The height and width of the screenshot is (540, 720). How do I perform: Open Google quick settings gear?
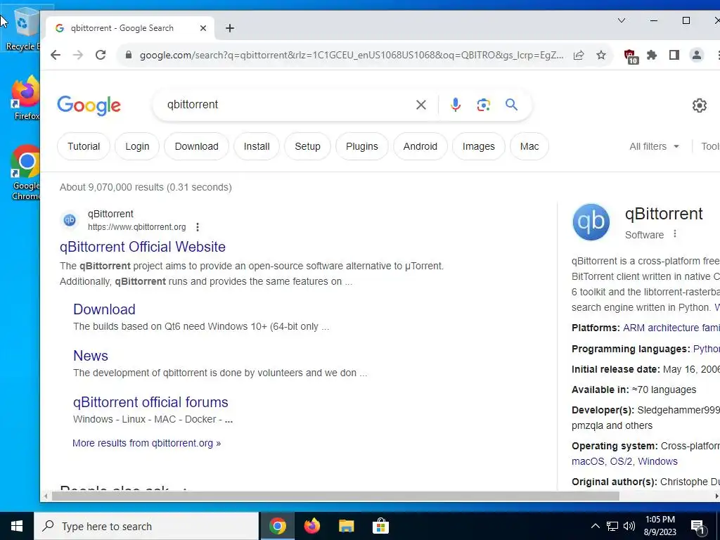click(700, 105)
